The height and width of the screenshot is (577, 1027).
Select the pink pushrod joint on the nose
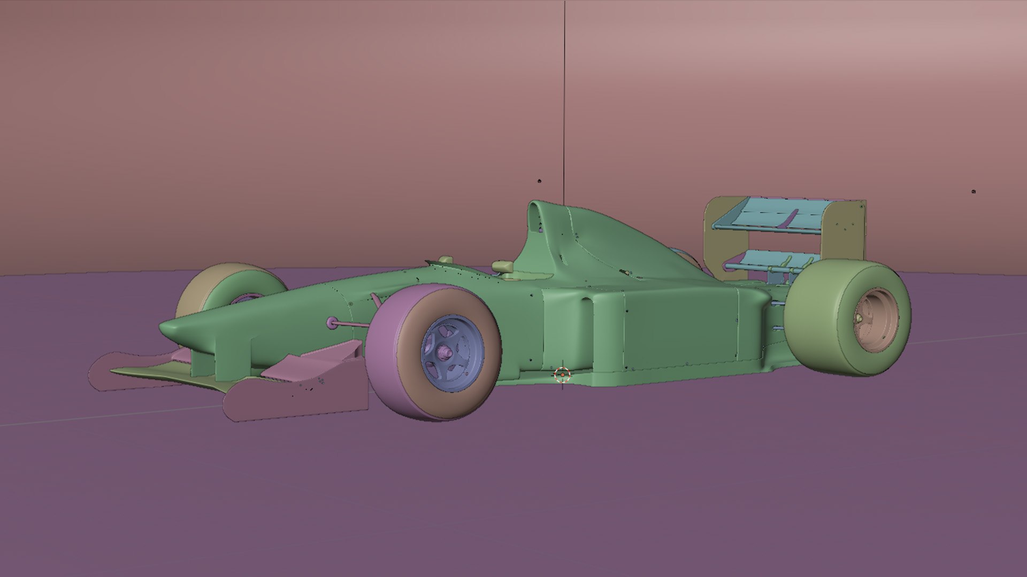[x=332, y=322]
